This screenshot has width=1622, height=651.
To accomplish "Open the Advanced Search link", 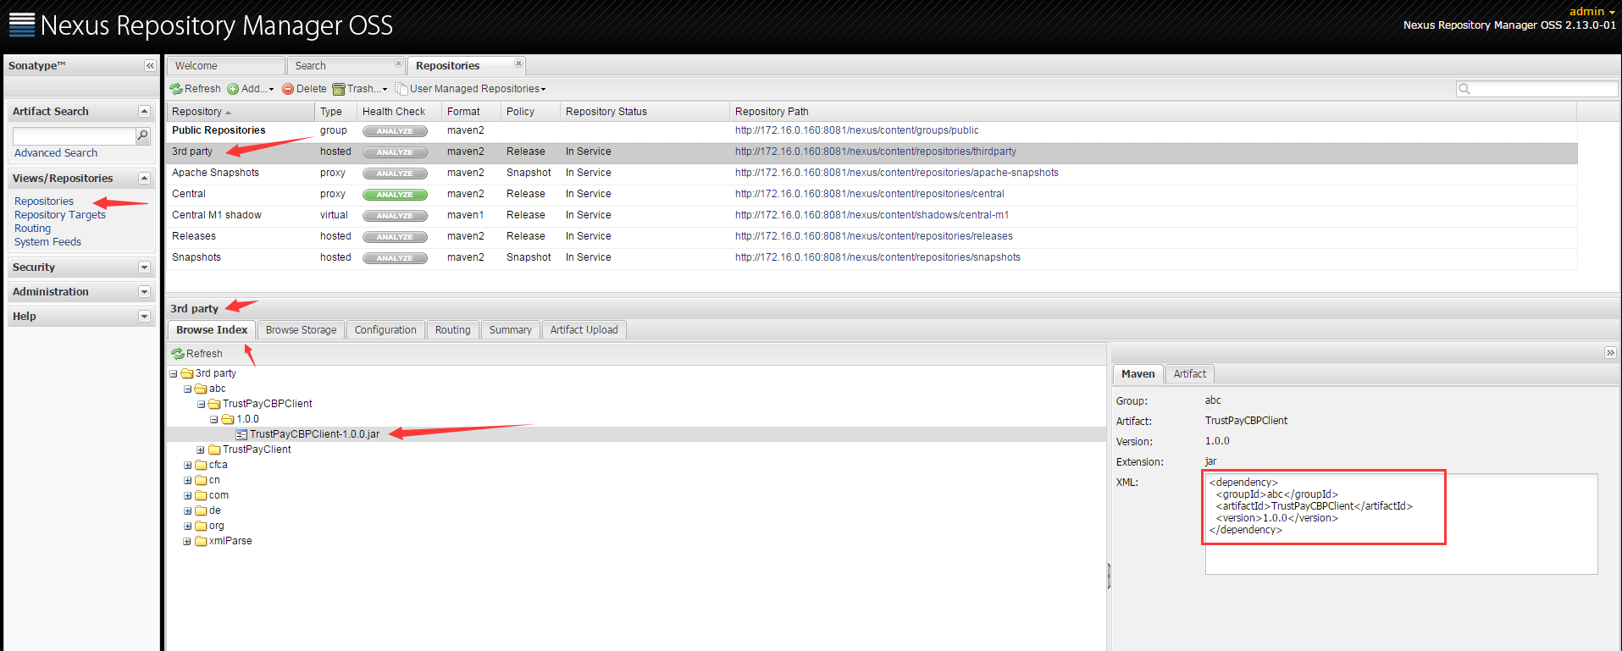I will [56, 153].
